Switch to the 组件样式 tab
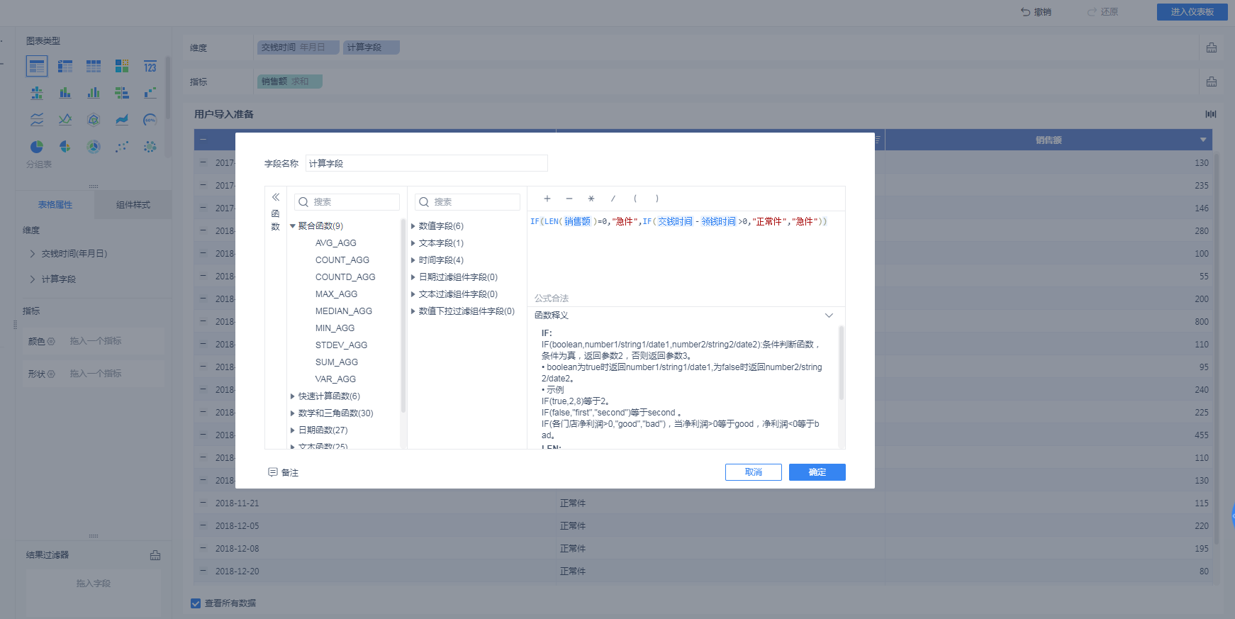The height and width of the screenshot is (619, 1235). [133, 205]
